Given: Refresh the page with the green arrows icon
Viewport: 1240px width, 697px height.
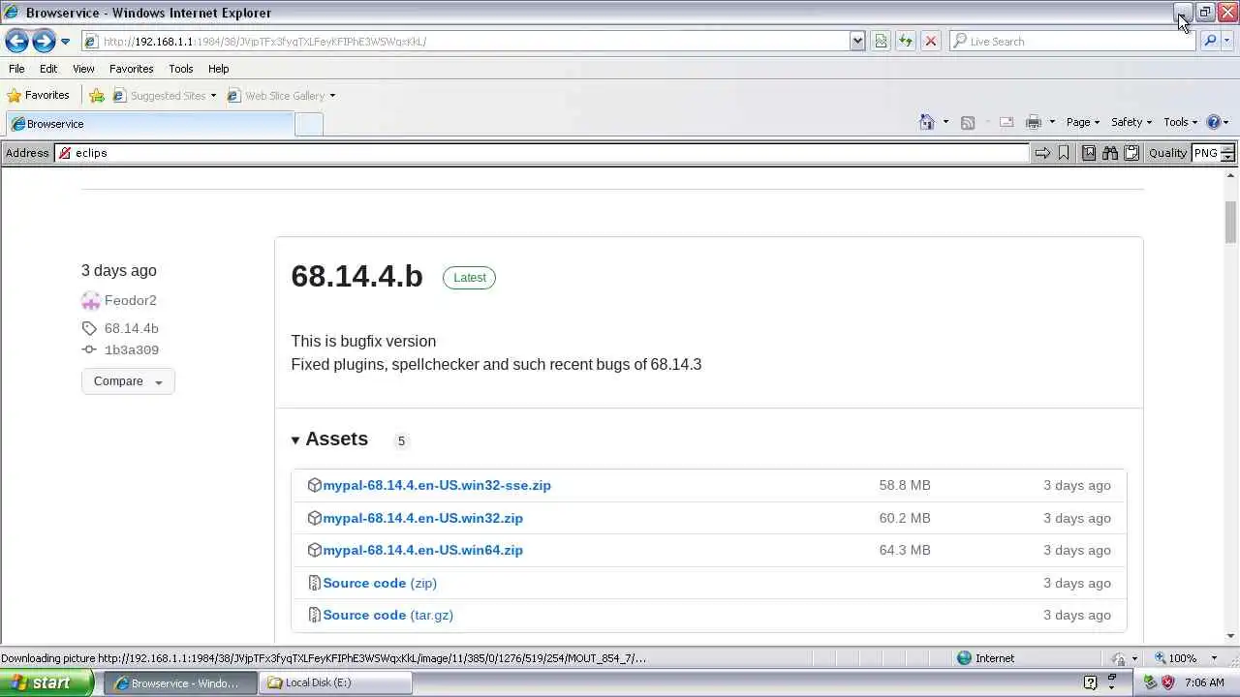Looking at the screenshot, I should click(x=906, y=42).
